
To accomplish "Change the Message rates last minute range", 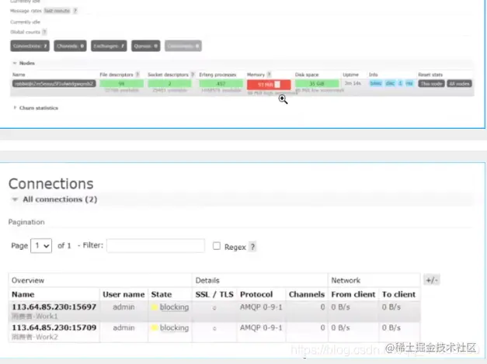I will click(57, 11).
